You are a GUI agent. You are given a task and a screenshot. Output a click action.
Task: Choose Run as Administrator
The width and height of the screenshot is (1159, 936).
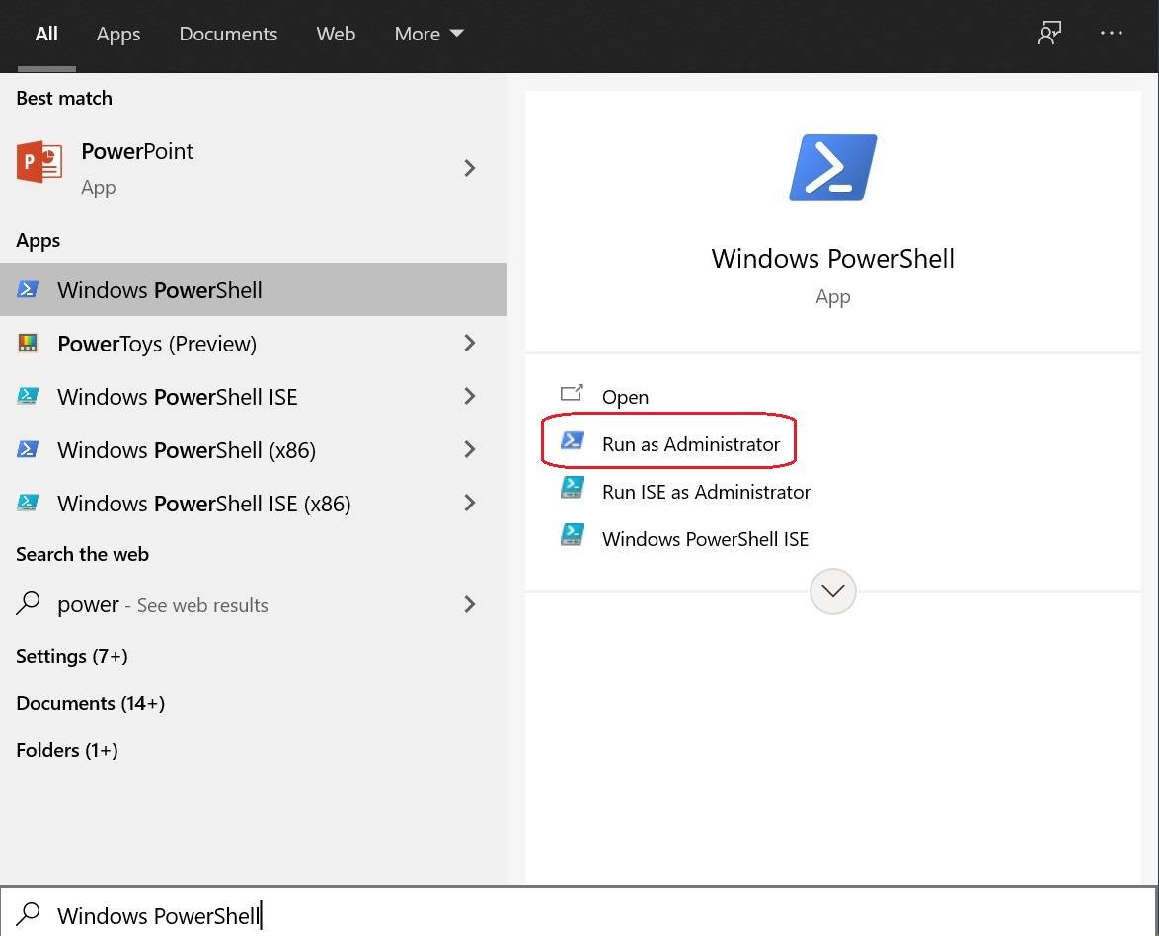pyautogui.click(x=691, y=443)
